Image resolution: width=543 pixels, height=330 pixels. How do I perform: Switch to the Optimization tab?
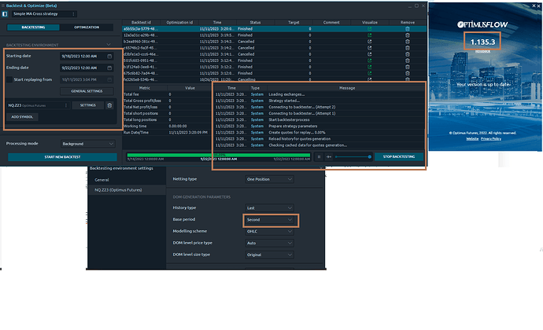pyautogui.click(x=87, y=27)
